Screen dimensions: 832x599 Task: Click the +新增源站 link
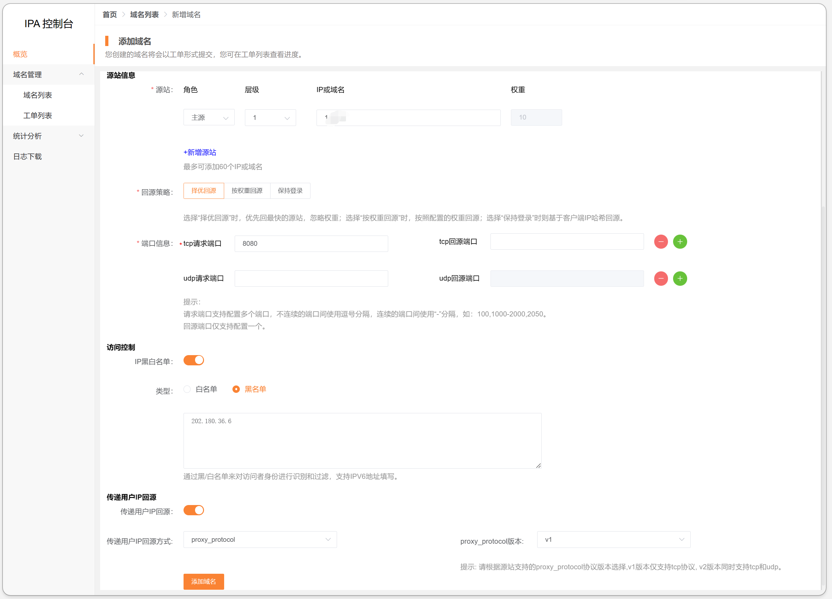(200, 152)
